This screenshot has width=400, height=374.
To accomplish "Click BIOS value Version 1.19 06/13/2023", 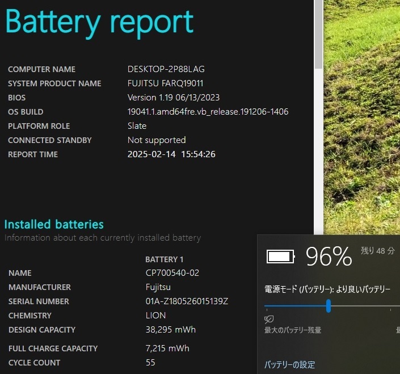I will (x=174, y=98).
